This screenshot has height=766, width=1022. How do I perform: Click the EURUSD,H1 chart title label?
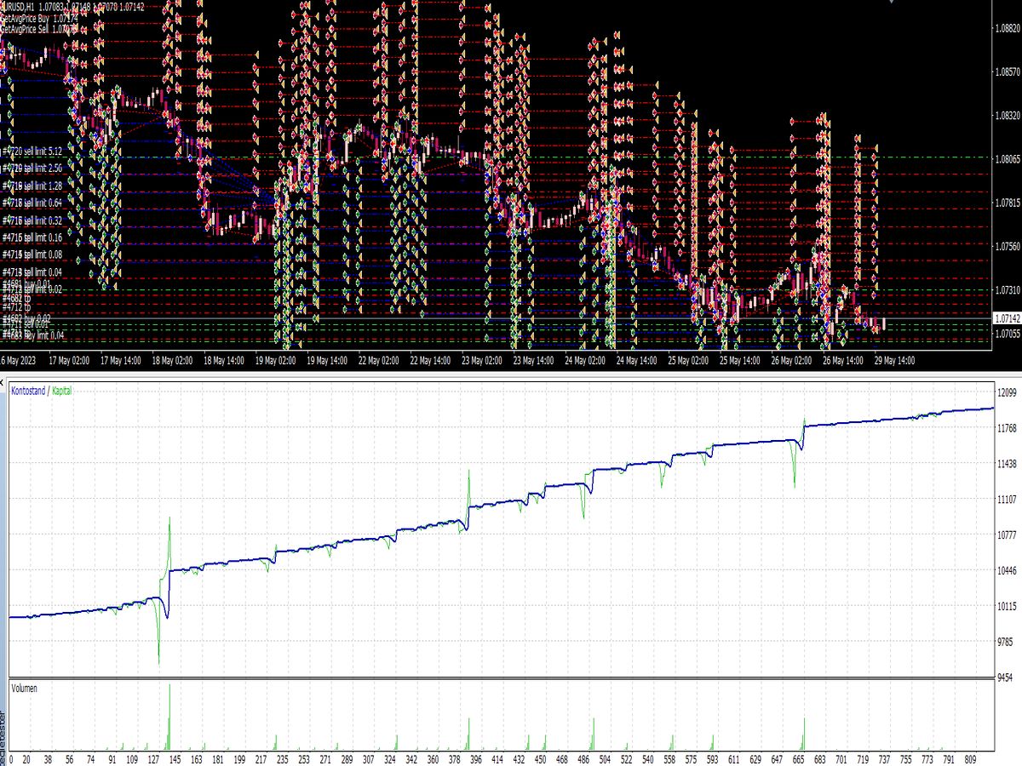23,6
